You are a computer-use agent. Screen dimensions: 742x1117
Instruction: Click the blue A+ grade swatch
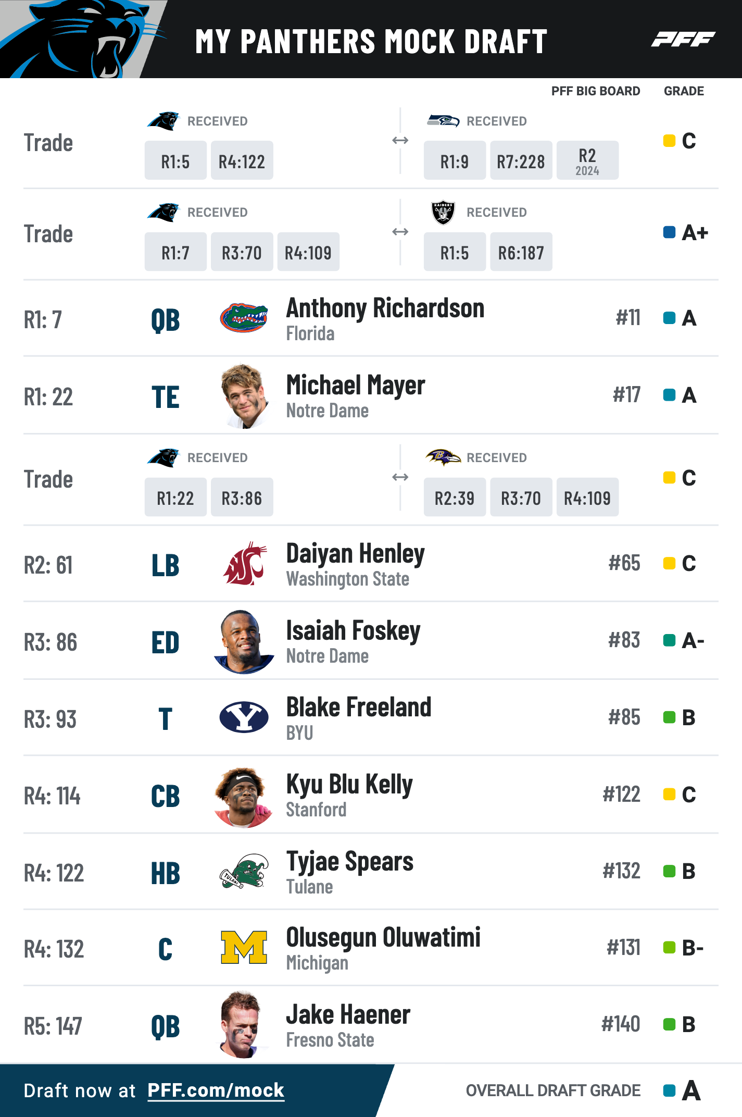[x=670, y=232]
